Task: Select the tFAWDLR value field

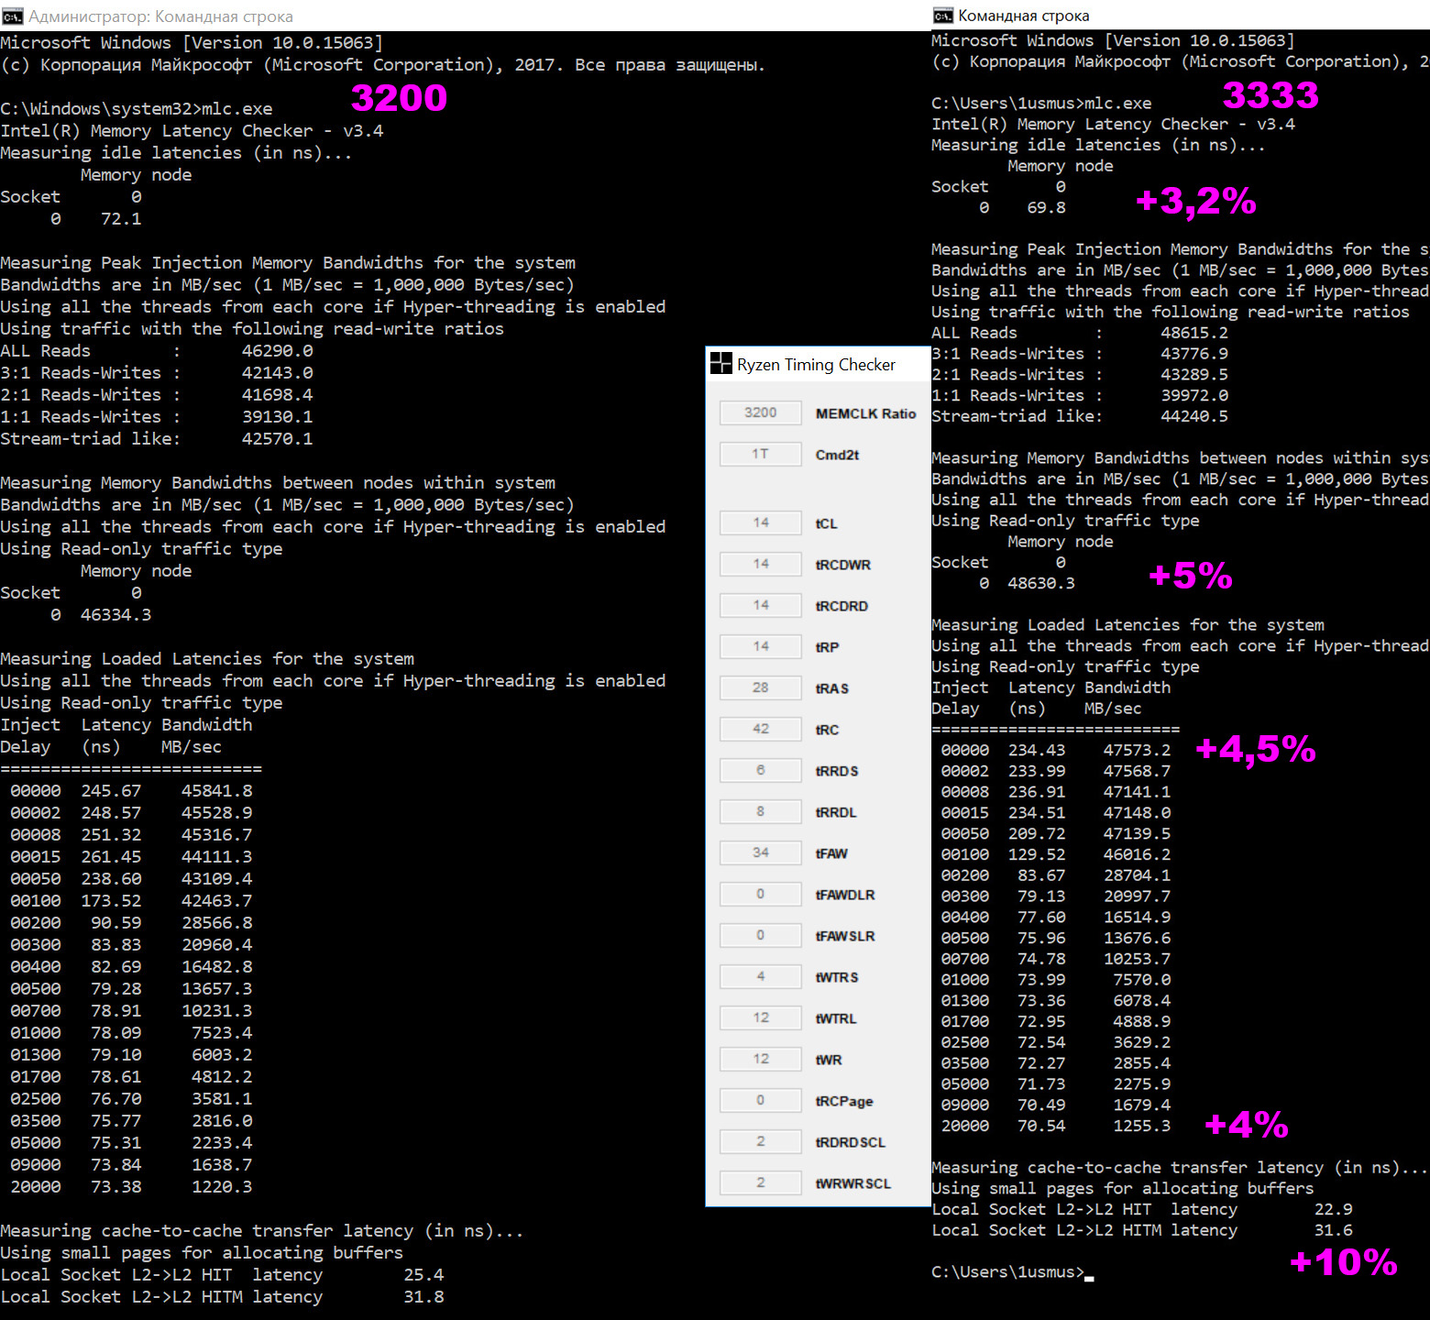Action: click(761, 894)
